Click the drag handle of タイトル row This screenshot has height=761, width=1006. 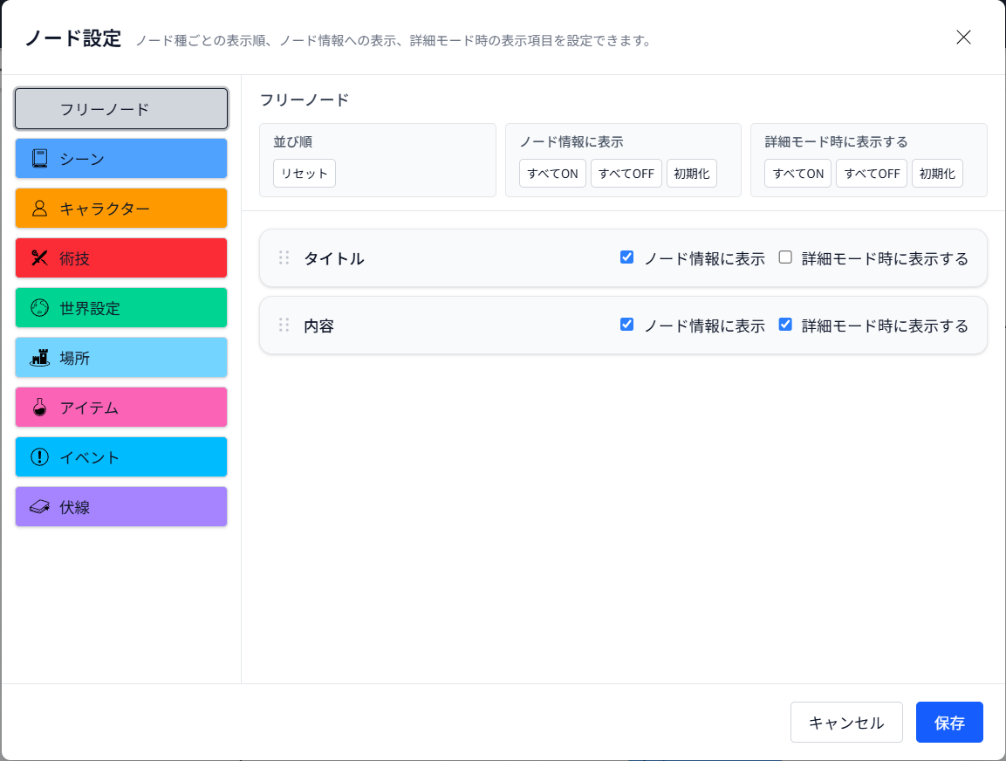pos(284,258)
